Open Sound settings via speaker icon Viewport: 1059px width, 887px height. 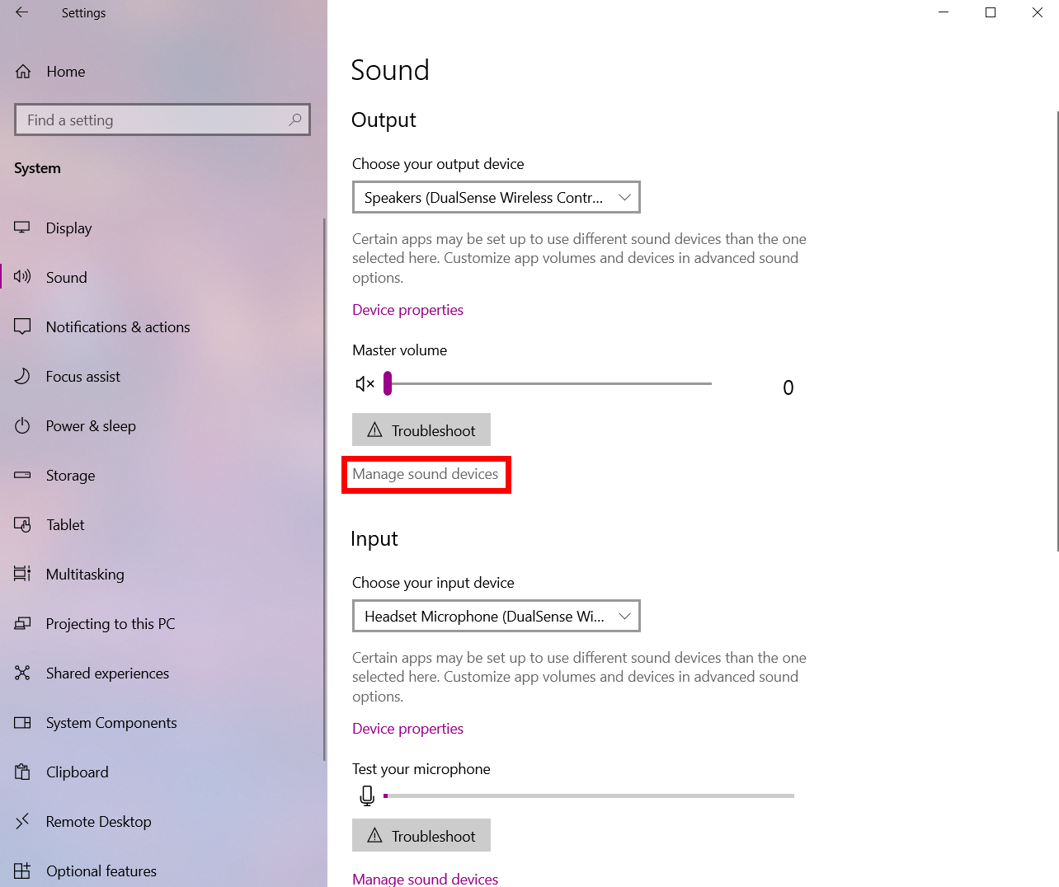pos(22,277)
